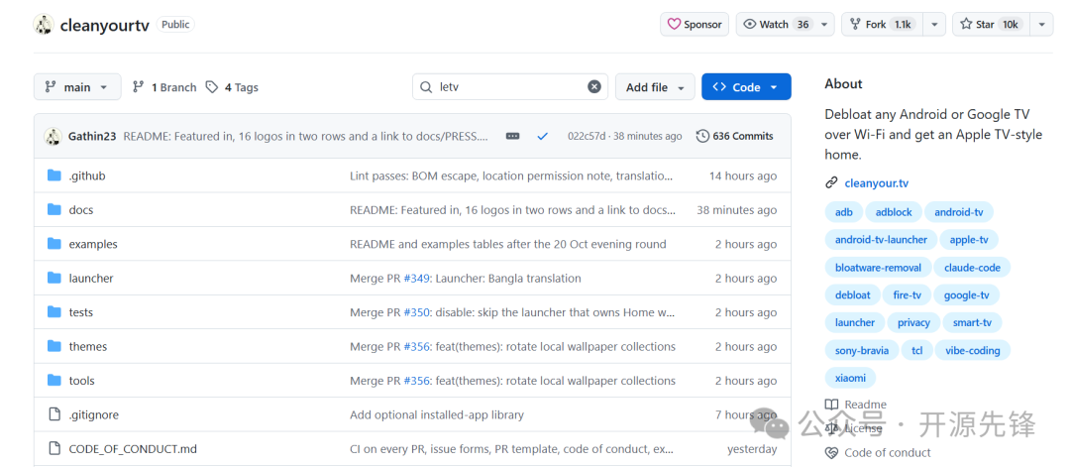Open the .github folder

tap(86, 175)
